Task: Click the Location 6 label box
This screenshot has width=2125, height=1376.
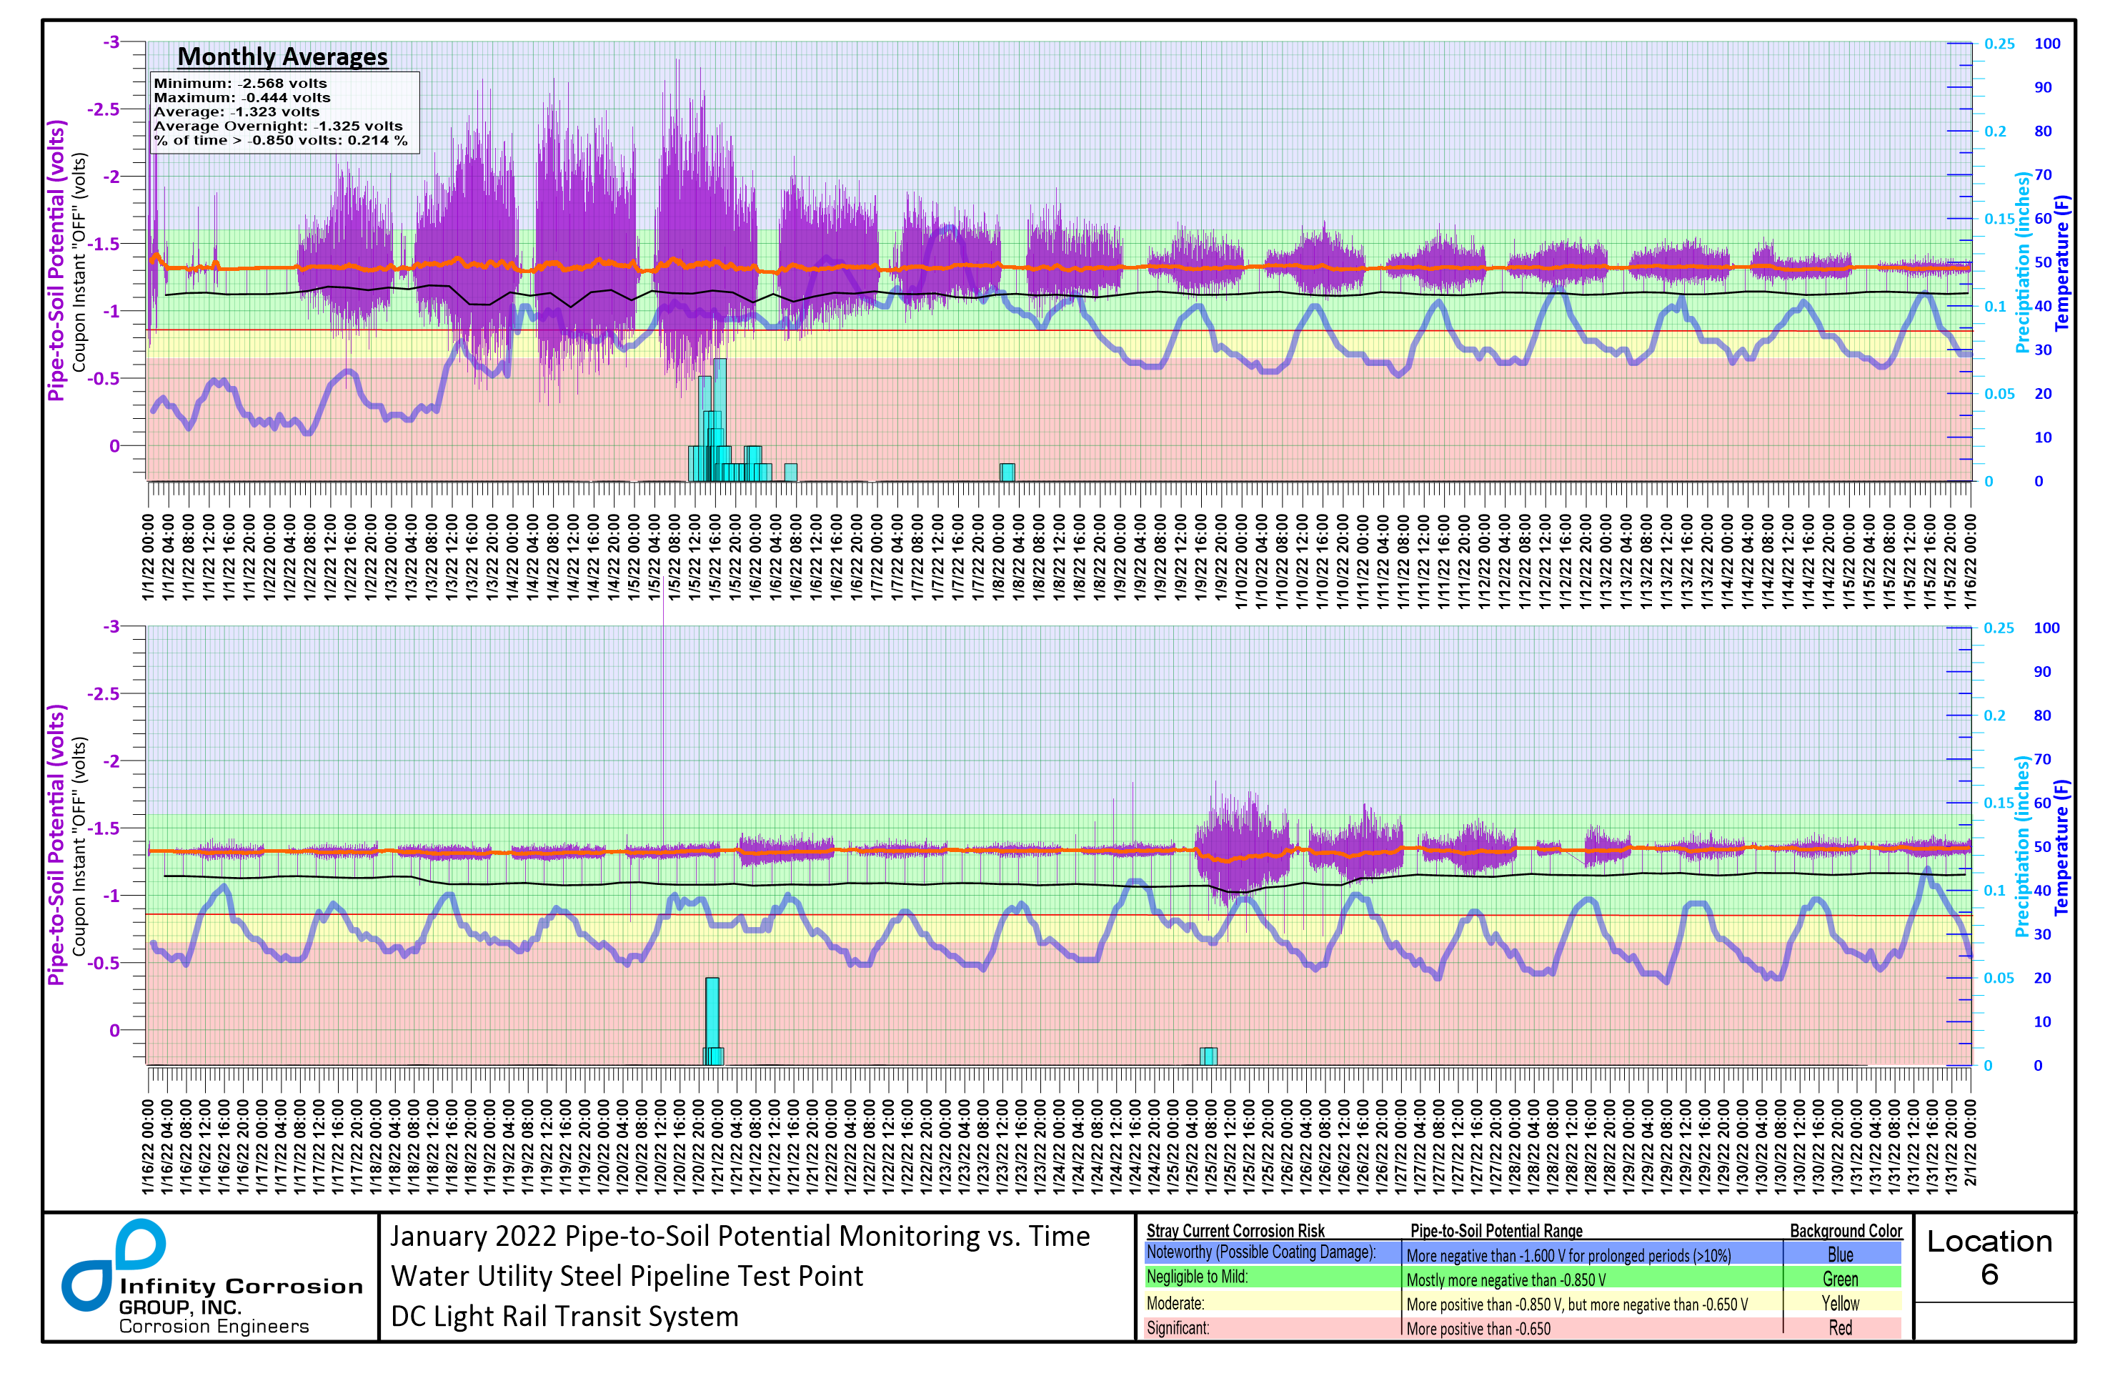Action: click(x=1989, y=1257)
